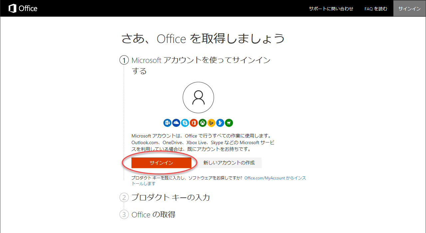Click the orange サインイン button
The width and height of the screenshot is (426, 233).
tap(161, 163)
